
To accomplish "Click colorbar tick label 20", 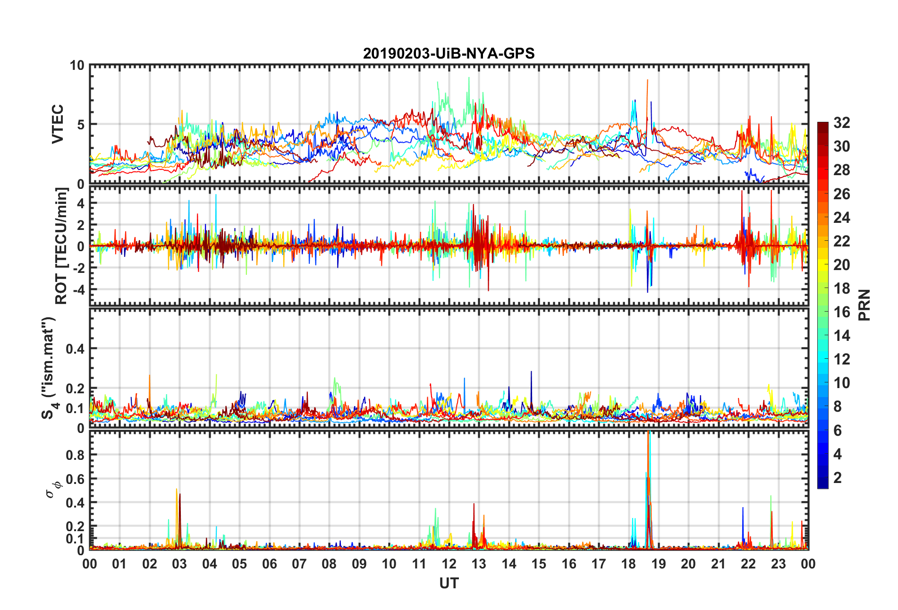I will point(842,264).
